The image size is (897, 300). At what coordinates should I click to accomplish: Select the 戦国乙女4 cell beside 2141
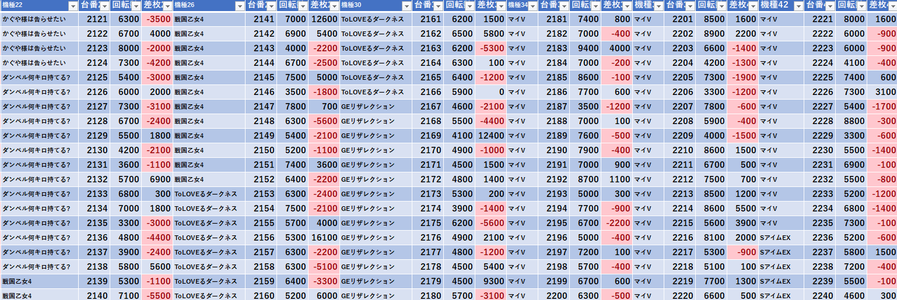209,19
